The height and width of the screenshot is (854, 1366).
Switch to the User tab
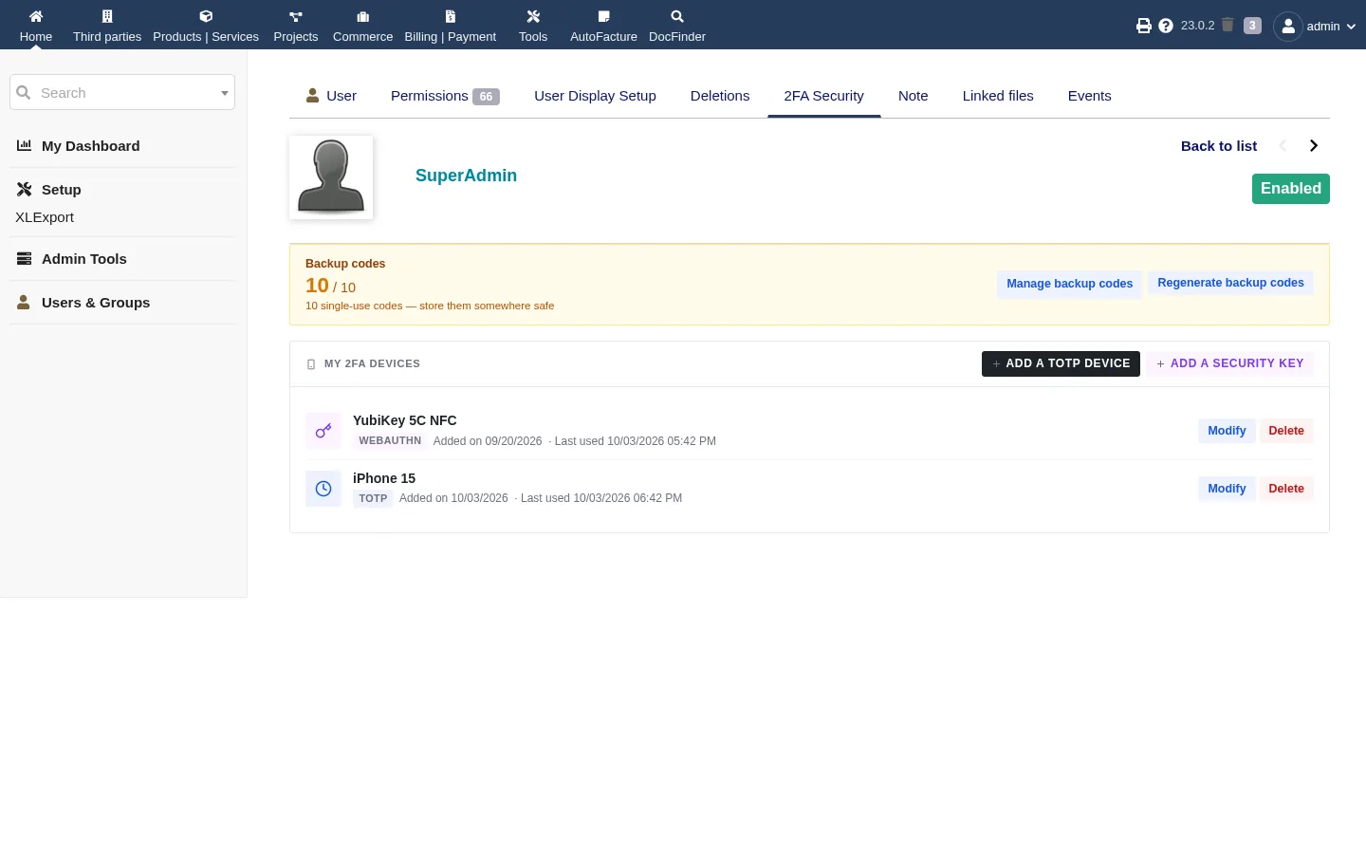pos(331,96)
